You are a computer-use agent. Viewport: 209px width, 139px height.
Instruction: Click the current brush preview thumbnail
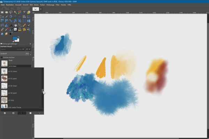pos(4,63)
